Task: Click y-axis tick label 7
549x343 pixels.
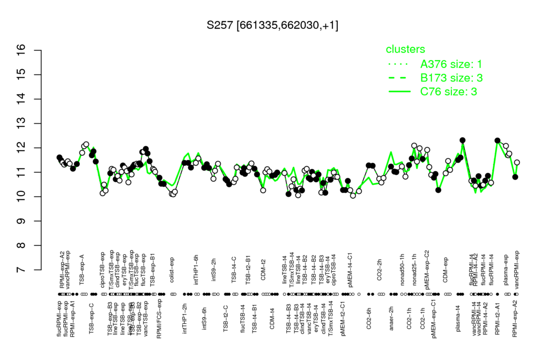Action: 21,270
